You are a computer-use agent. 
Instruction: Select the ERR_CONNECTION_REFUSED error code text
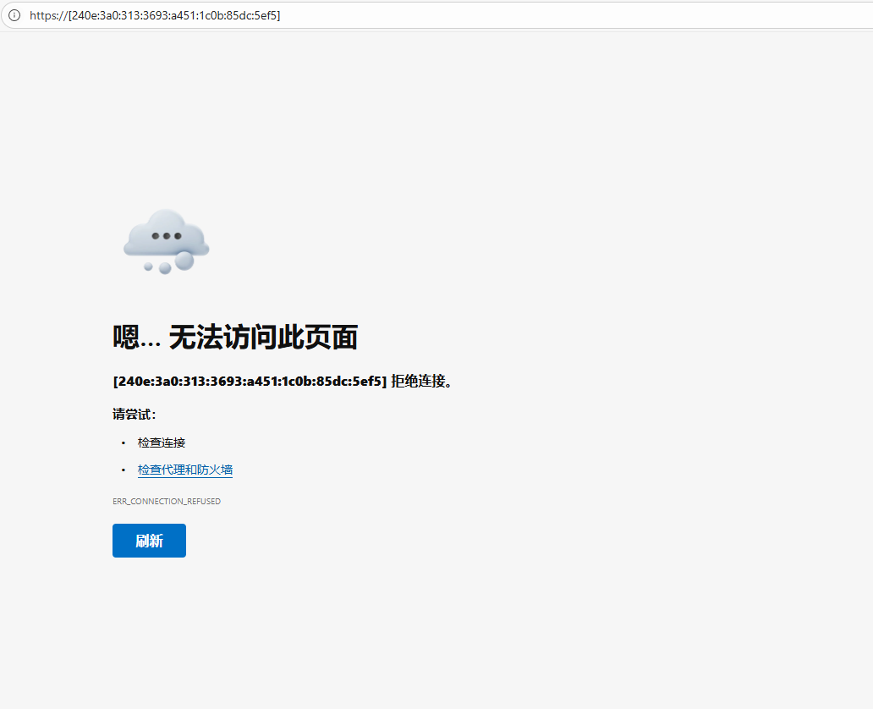click(x=167, y=501)
